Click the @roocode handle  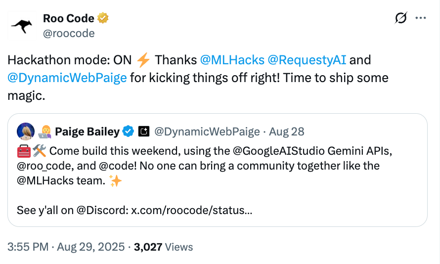click(x=69, y=34)
